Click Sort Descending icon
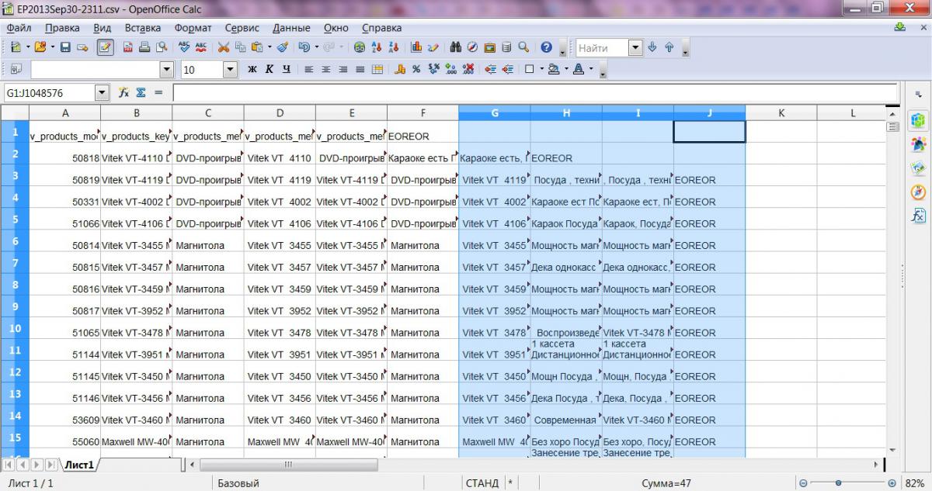932x491 pixels. pyautogui.click(x=394, y=47)
